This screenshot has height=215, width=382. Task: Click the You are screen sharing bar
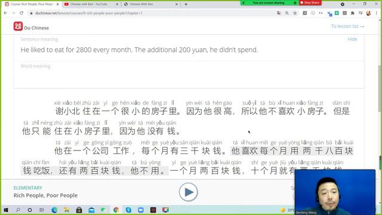point(269,2)
